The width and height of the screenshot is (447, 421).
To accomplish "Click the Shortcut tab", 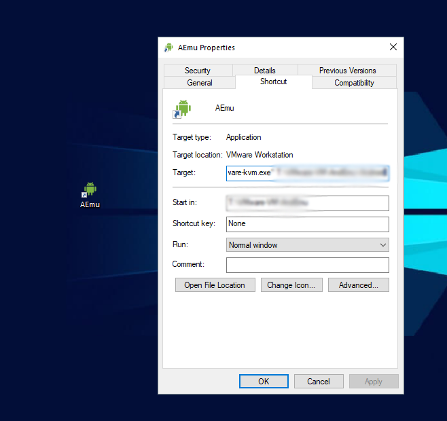I will tap(273, 81).
